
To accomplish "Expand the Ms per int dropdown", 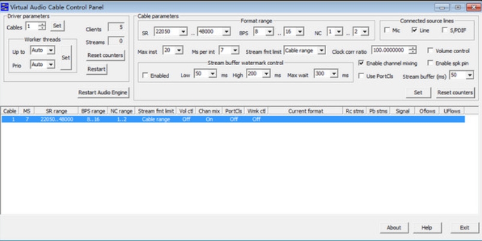I will (235, 51).
